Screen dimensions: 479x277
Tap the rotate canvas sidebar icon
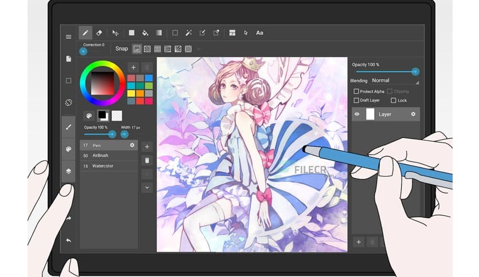[x=68, y=102]
